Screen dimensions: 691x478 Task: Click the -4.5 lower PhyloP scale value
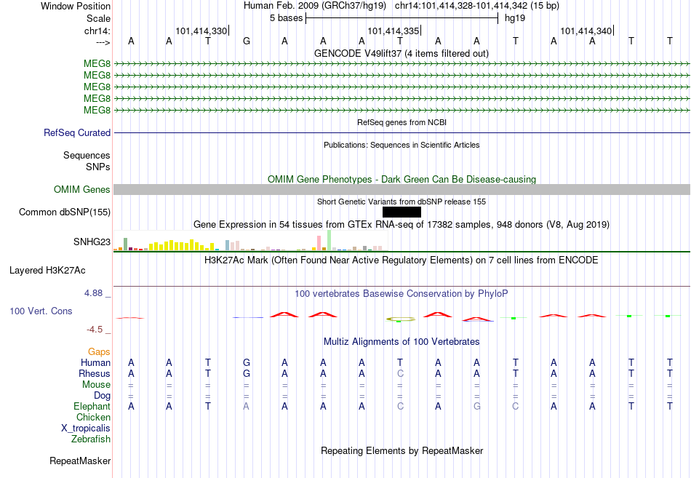[x=95, y=330]
